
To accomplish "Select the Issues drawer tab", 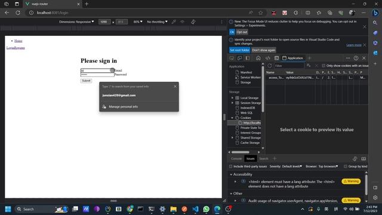I will 250,159.
